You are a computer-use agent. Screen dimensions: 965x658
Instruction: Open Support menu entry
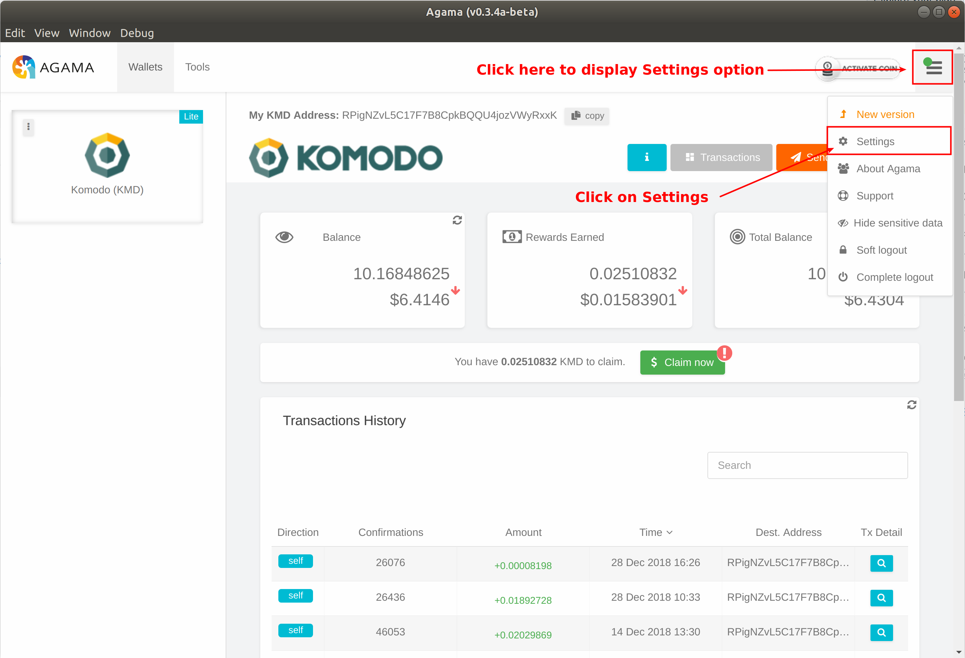click(889, 196)
